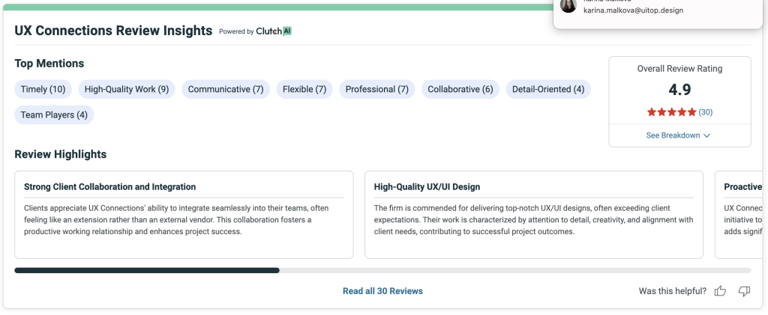Select the Collaborative (6) tag
The width and height of the screenshot is (768, 315).
pyautogui.click(x=460, y=89)
